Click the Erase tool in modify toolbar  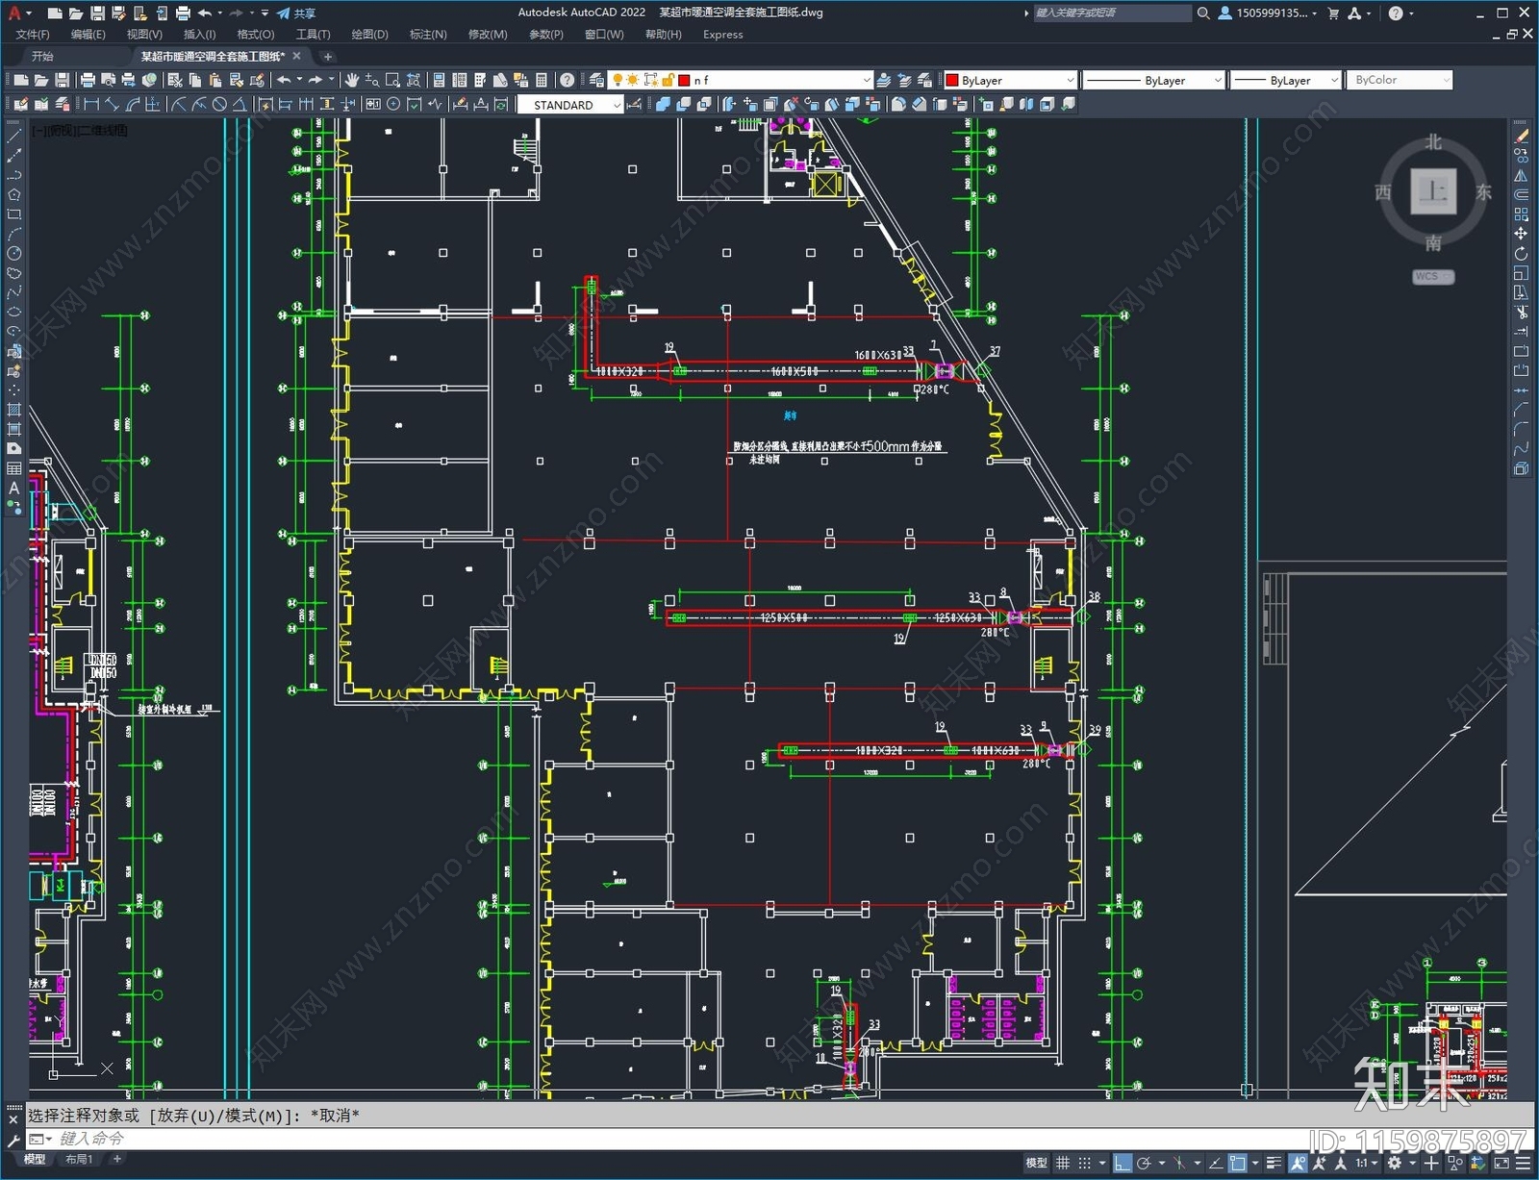coord(1521,137)
